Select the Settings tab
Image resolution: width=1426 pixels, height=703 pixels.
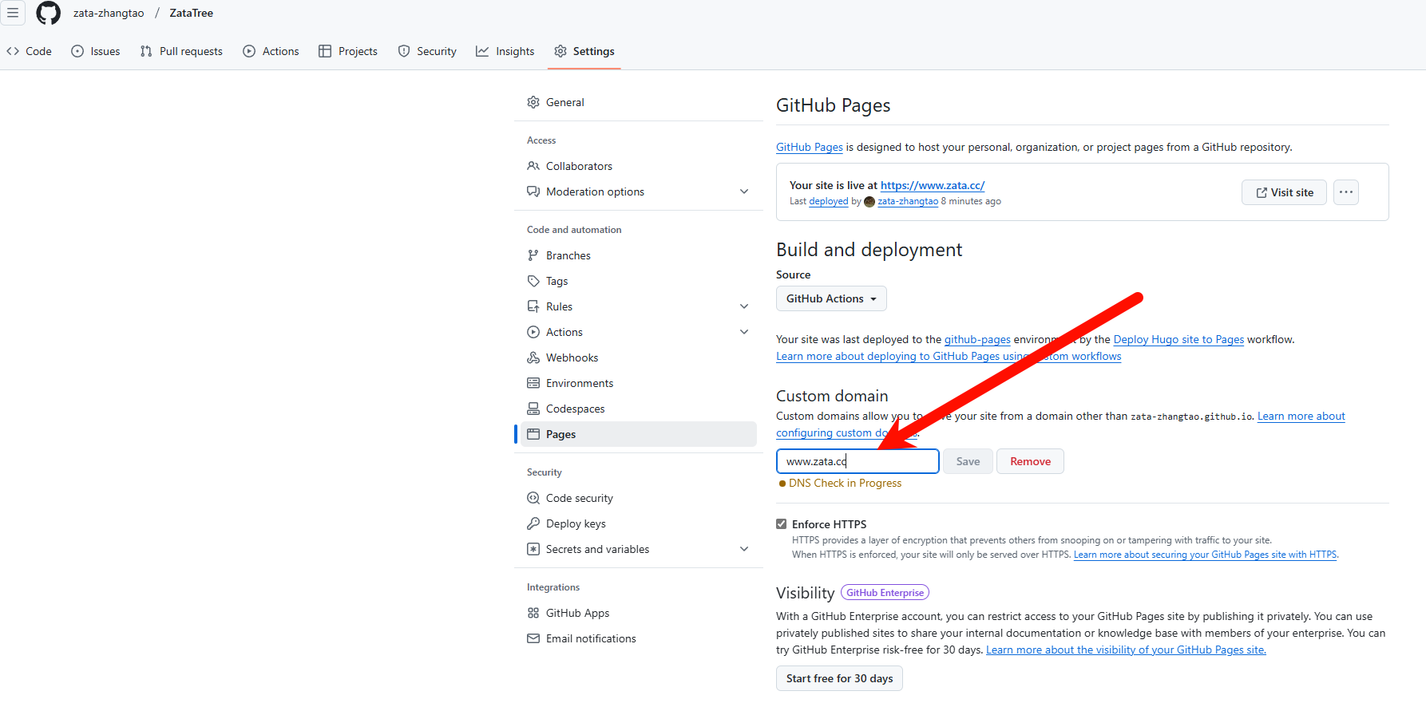click(x=584, y=51)
